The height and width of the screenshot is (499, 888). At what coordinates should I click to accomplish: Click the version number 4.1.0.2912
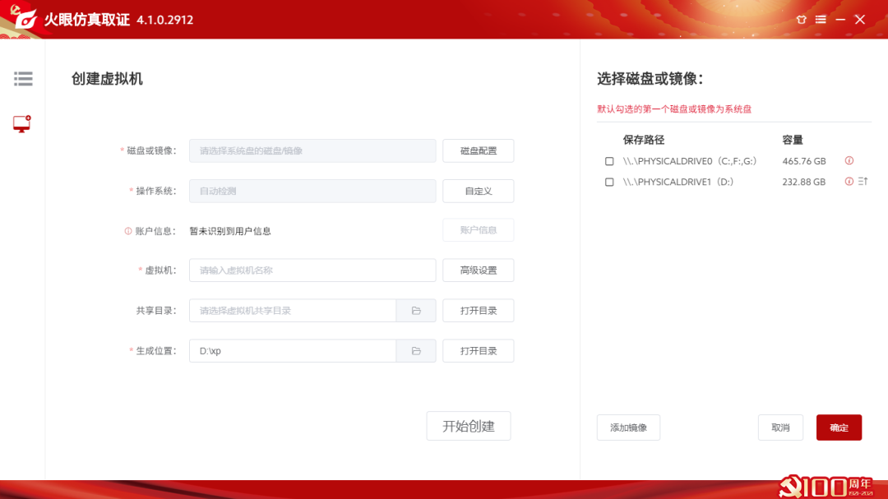164,20
